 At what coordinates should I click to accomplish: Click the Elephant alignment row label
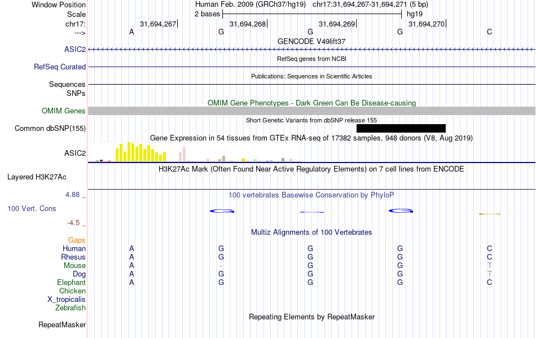(72, 282)
